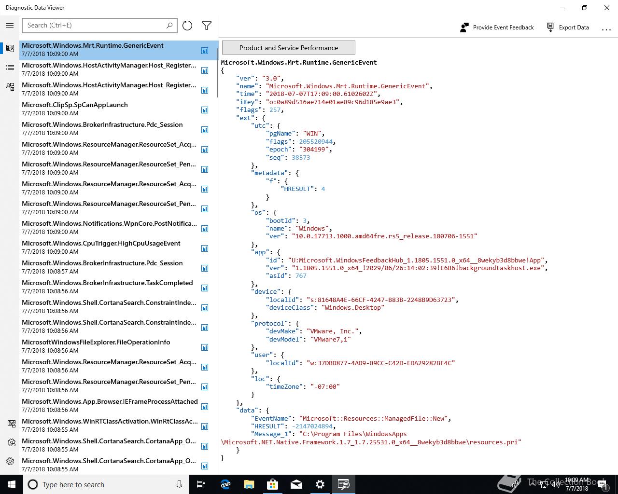Open the Action Center notifications icon
Viewport: 618px width, 494px height.
tap(603, 484)
